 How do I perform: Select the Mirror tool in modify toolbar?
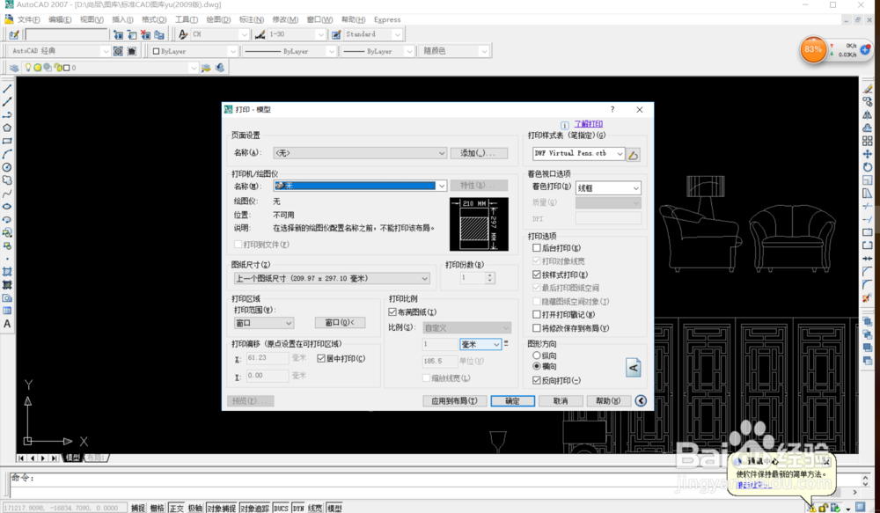pos(868,114)
